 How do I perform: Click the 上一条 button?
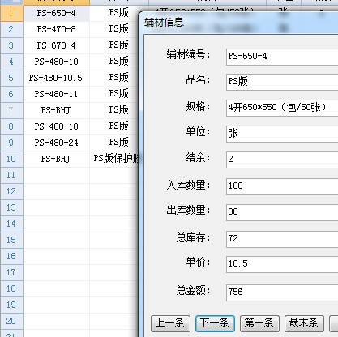pyautogui.click(x=170, y=323)
